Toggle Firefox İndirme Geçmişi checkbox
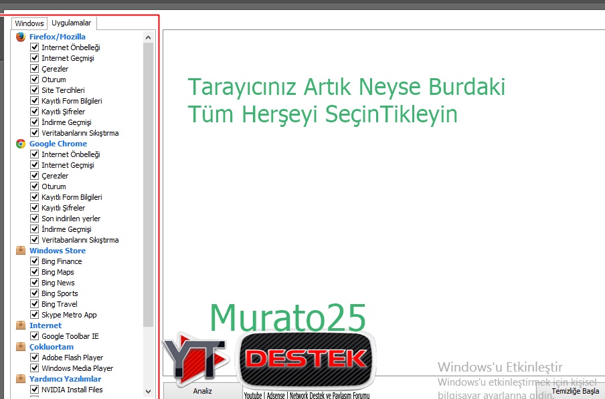This screenshot has height=399, width=605. pyautogui.click(x=34, y=122)
